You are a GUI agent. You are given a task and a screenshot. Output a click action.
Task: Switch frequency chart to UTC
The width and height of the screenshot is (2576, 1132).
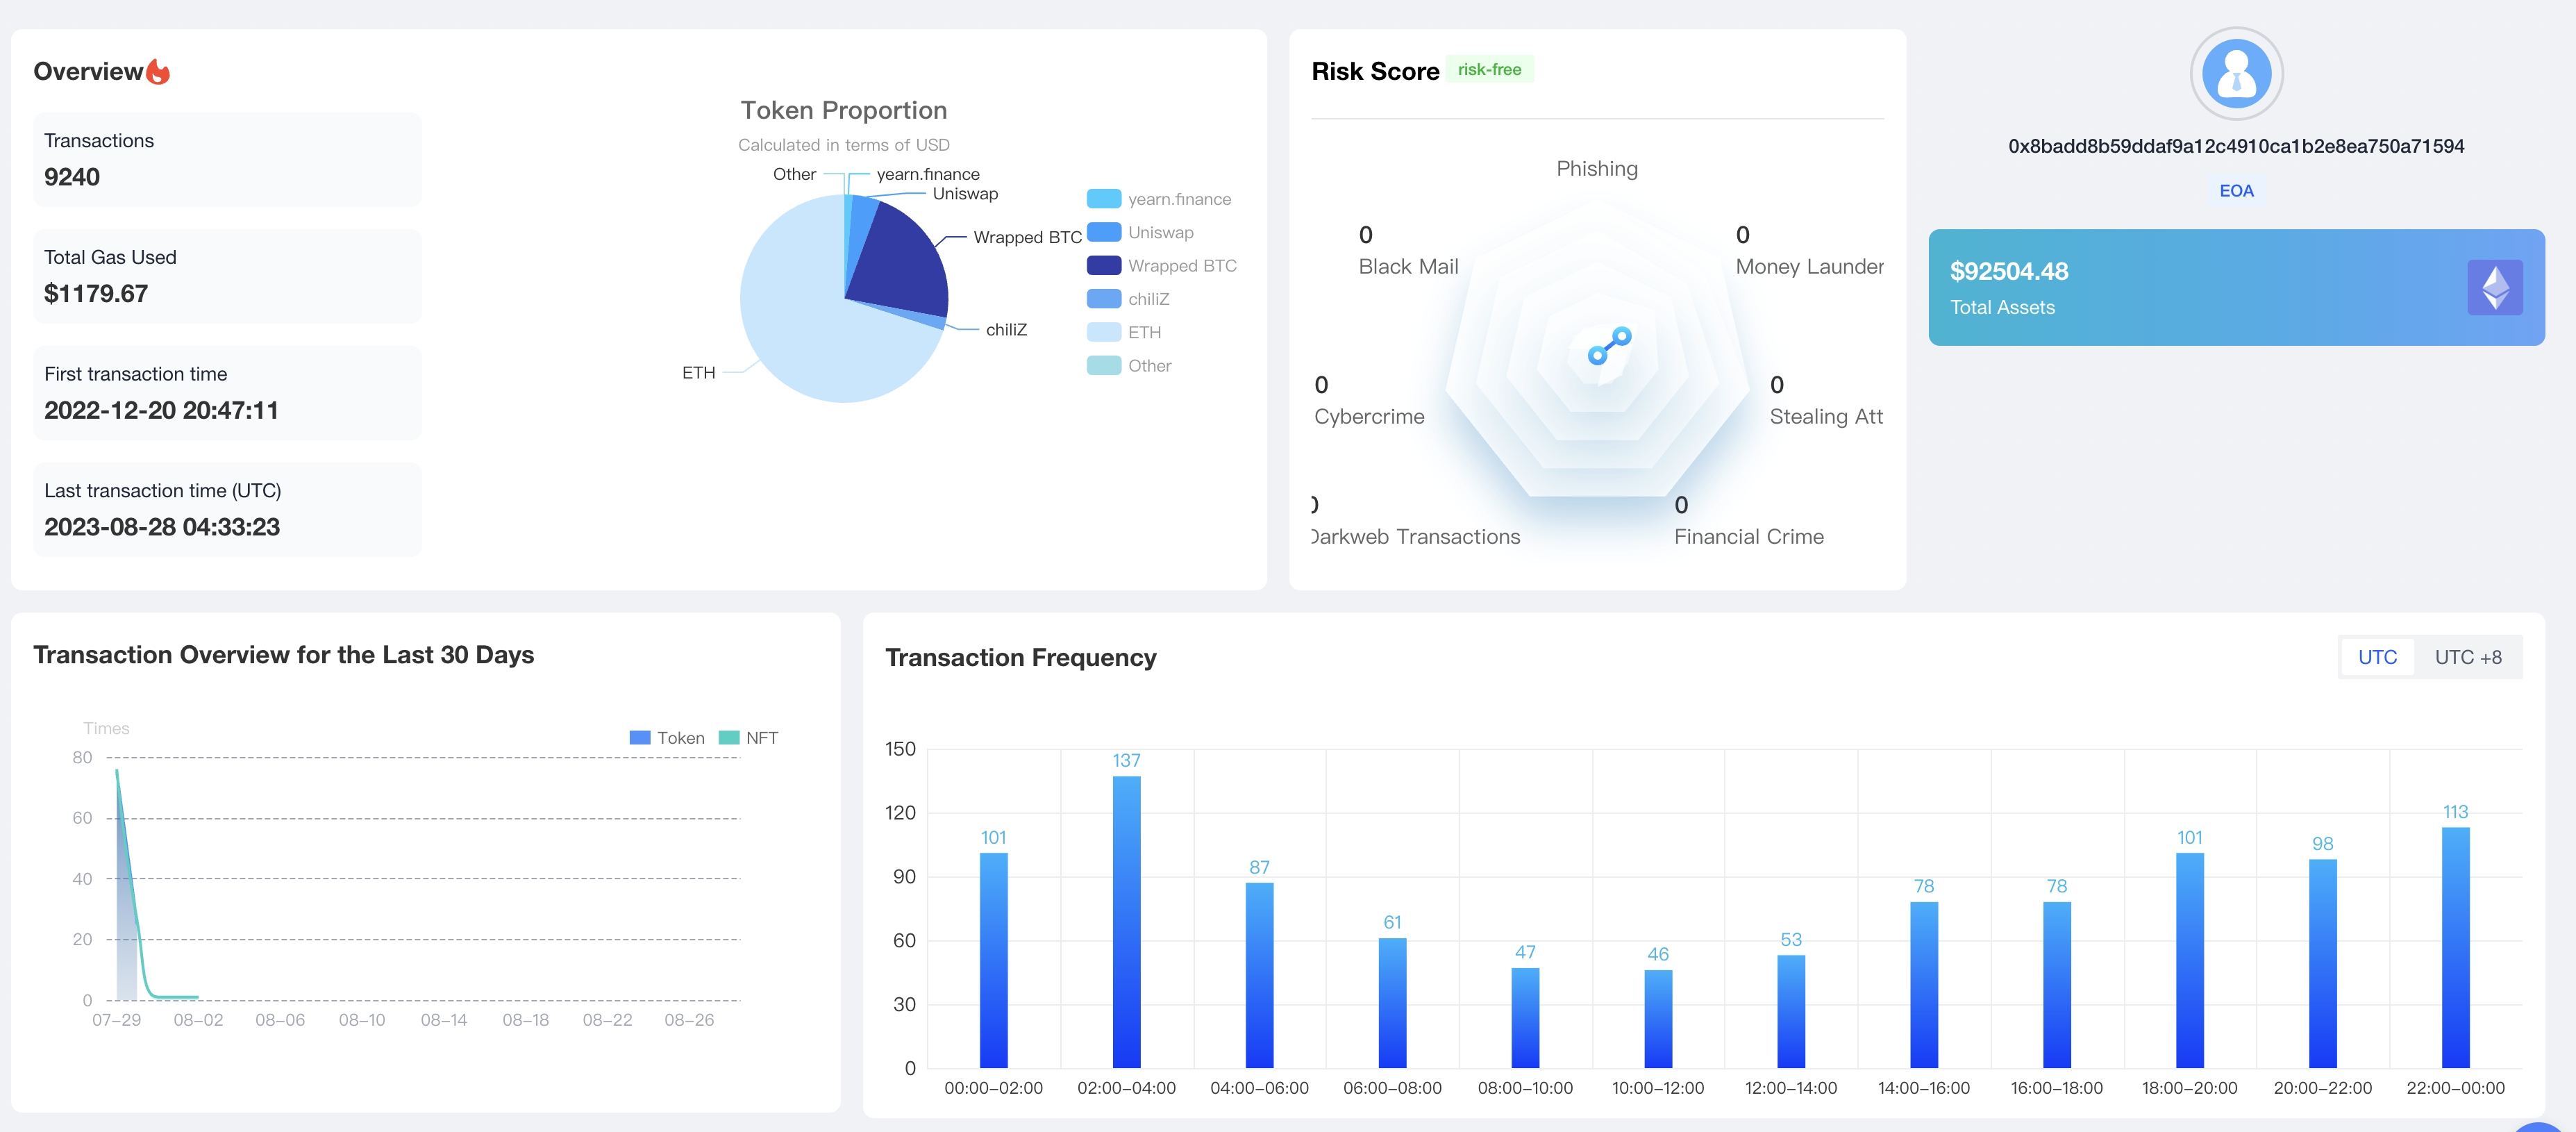(x=2377, y=657)
